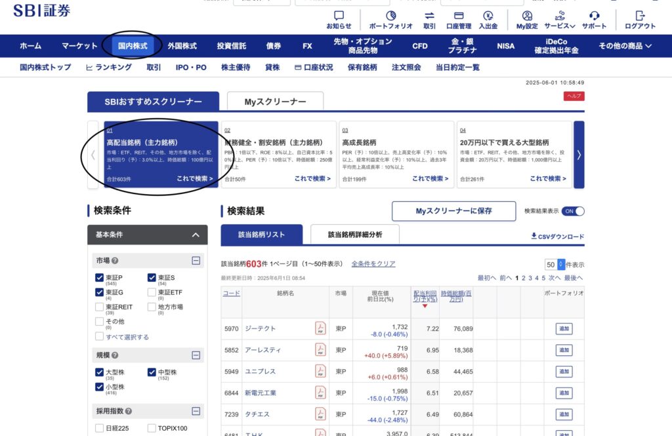Check the 東証ETF market checkbox
This screenshot has height=436, width=672.
[x=152, y=292]
